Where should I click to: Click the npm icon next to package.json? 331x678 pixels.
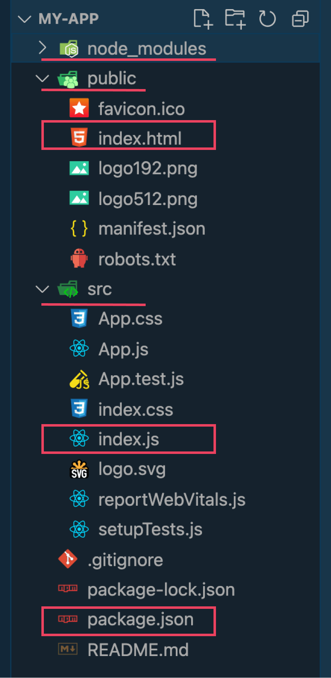click(x=67, y=618)
